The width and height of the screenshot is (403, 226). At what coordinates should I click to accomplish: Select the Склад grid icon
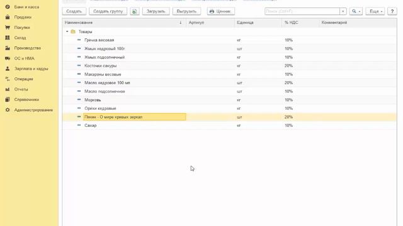8,38
